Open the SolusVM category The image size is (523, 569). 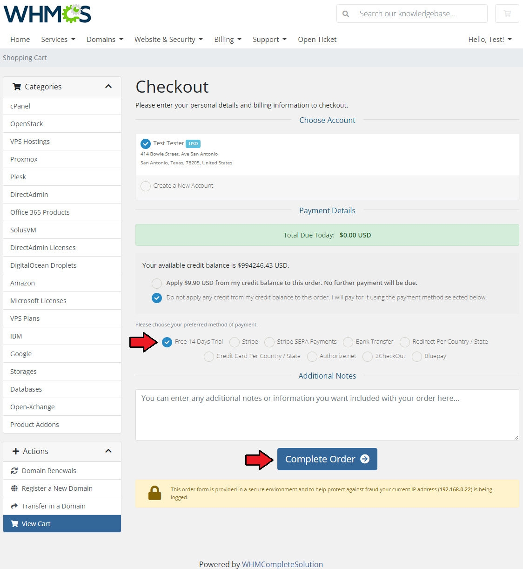point(62,230)
